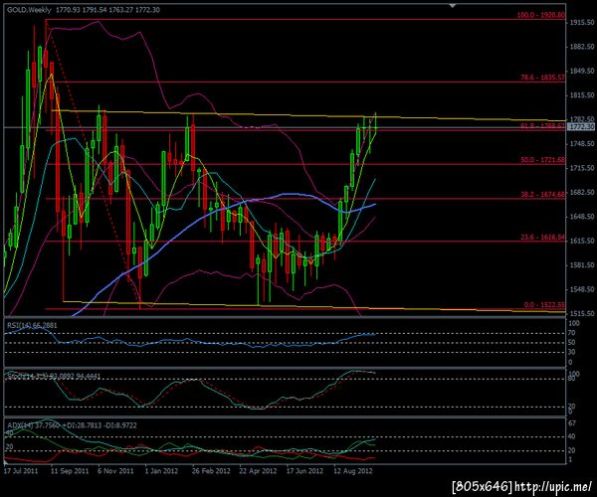Click the 1815.50 price axis value
Viewport: 597px width, 497px height.
click(582, 95)
